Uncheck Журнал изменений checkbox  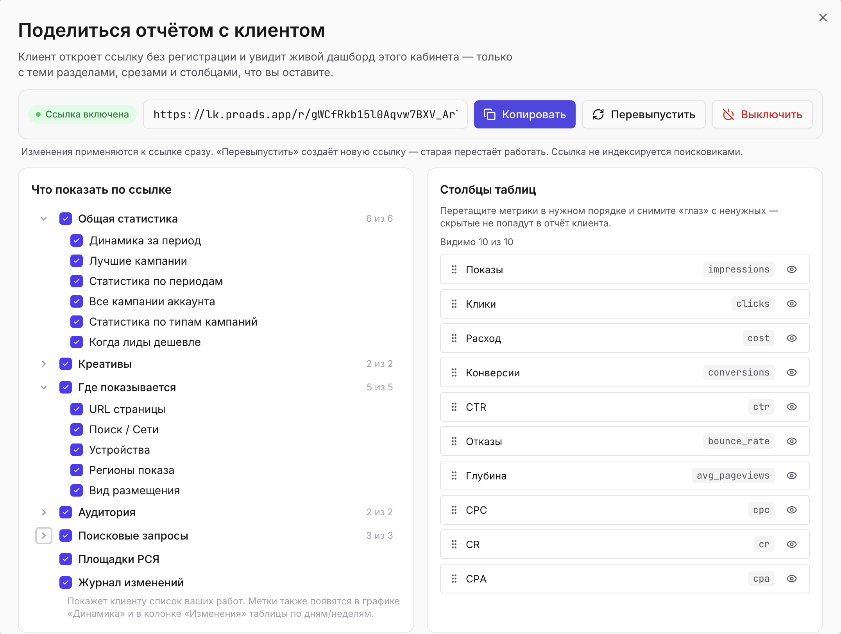tap(66, 582)
